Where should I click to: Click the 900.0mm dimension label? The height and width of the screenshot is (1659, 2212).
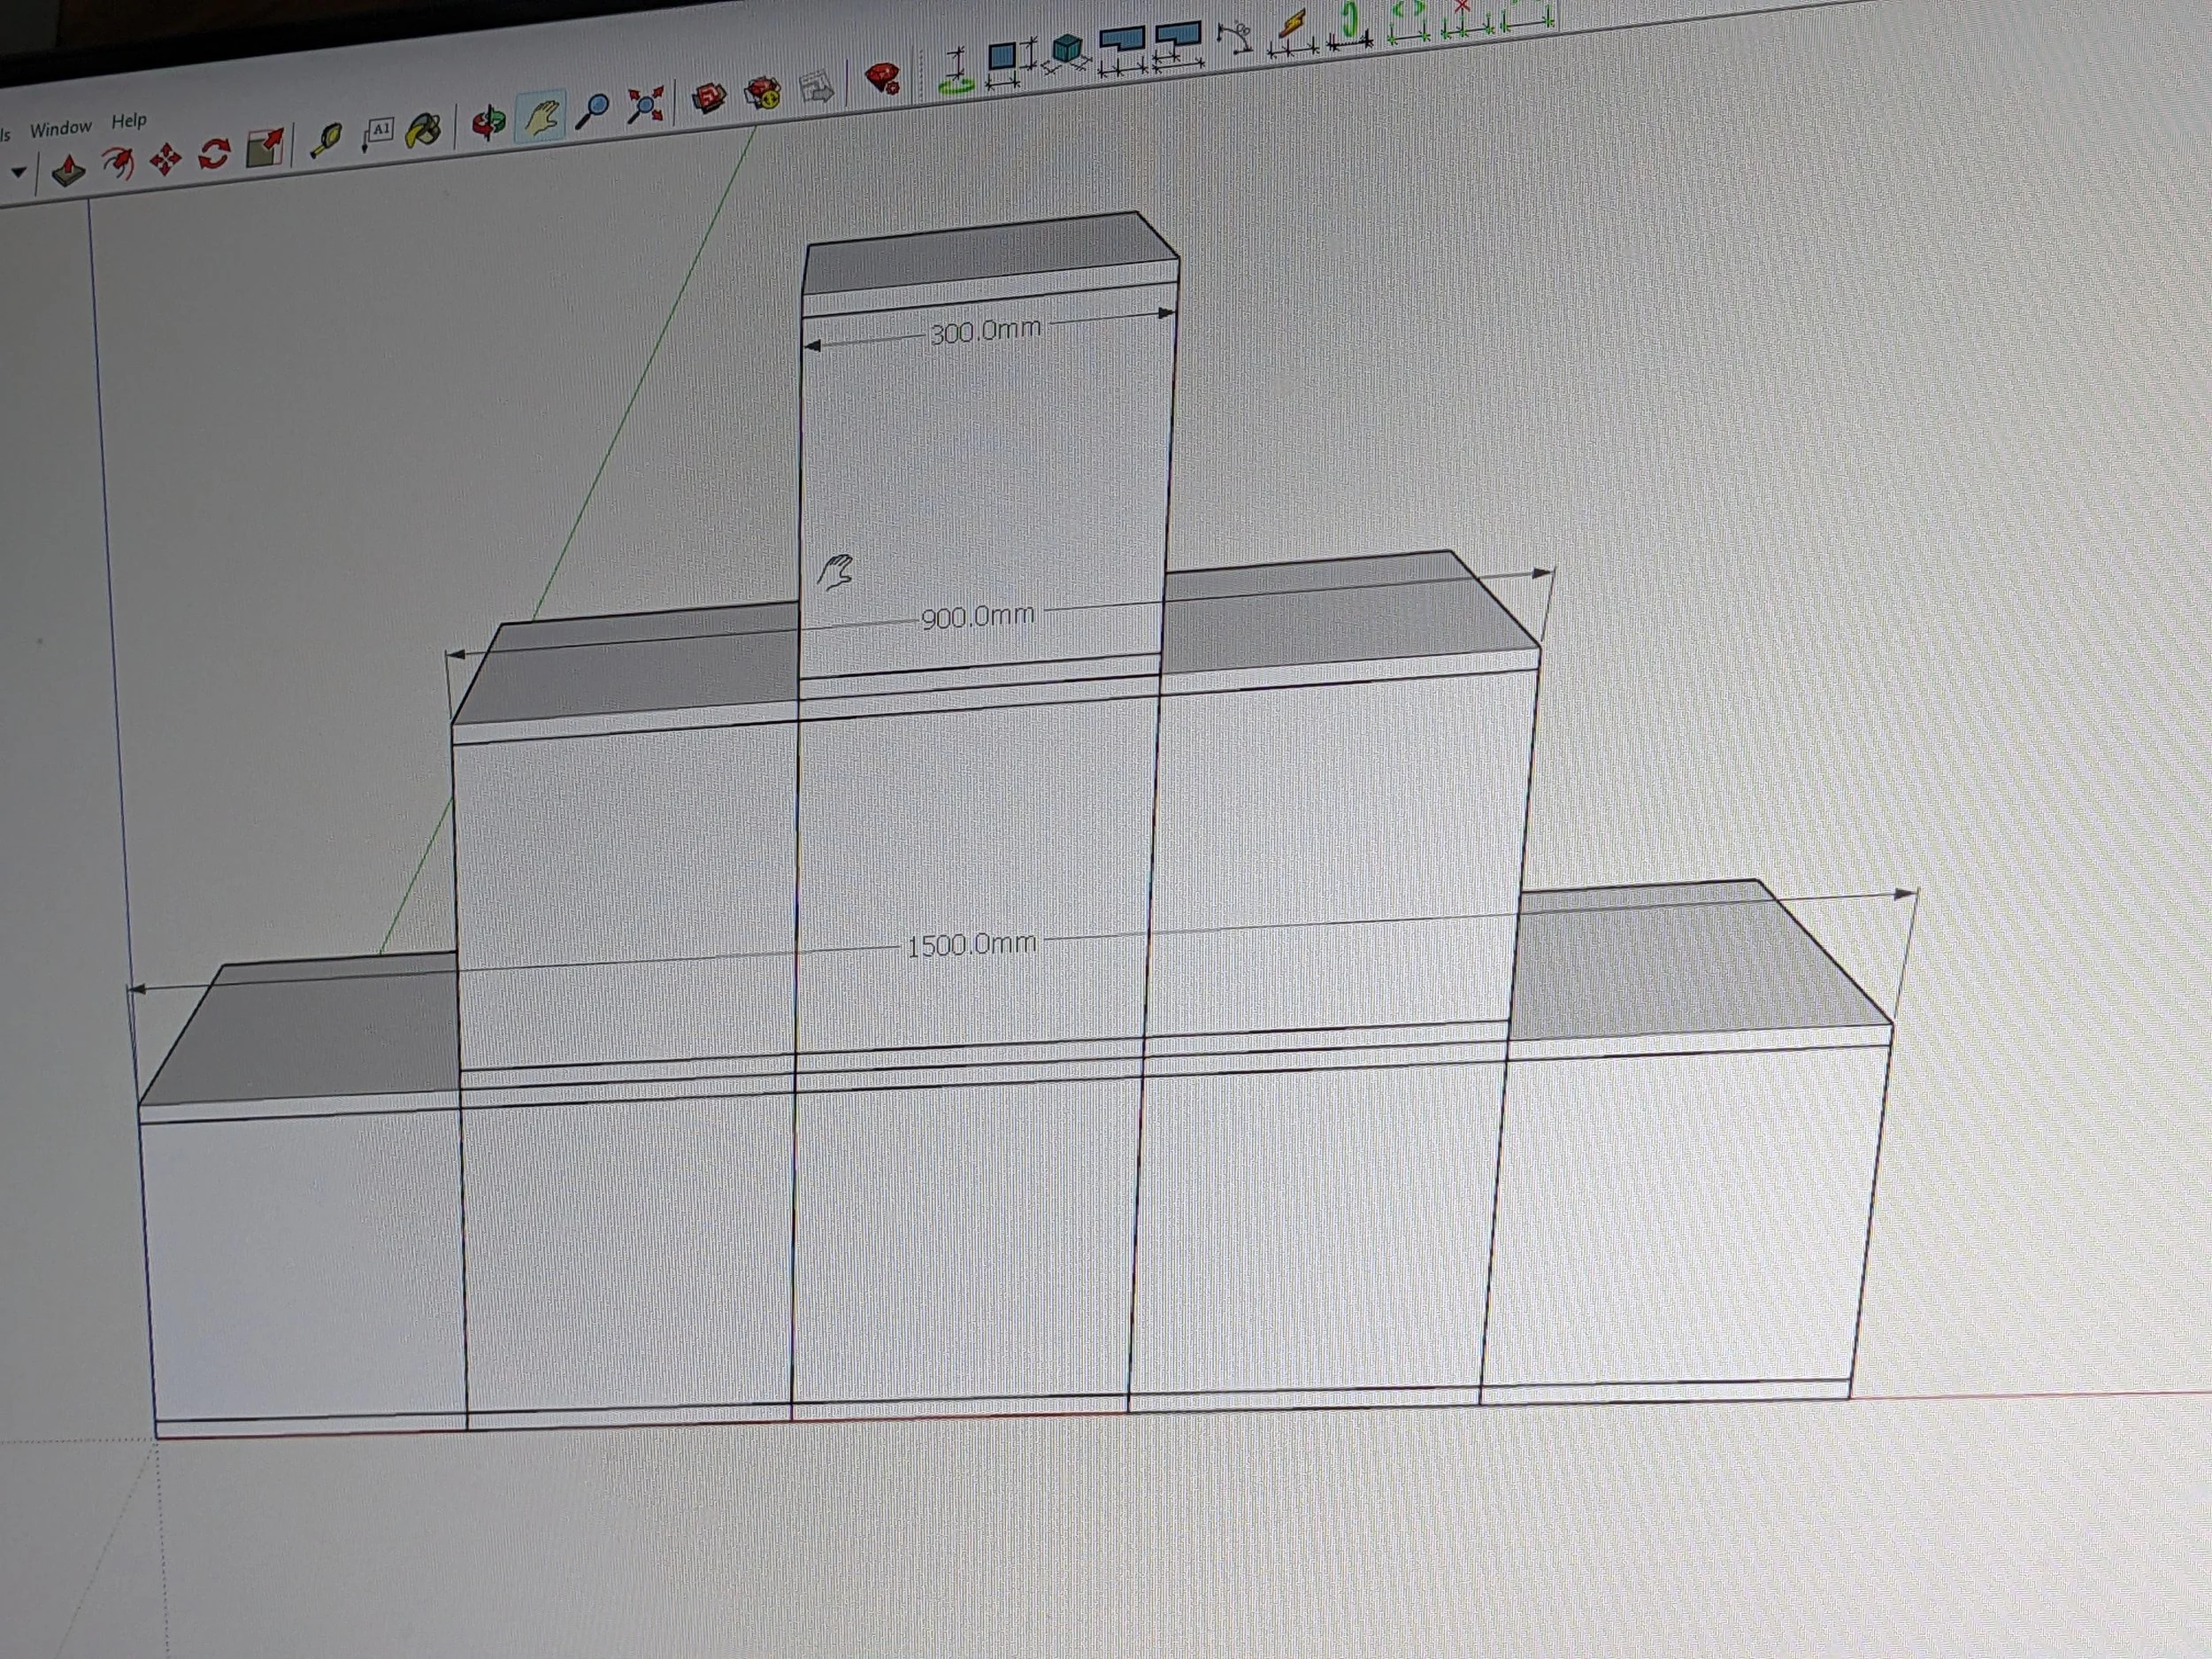(977, 616)
